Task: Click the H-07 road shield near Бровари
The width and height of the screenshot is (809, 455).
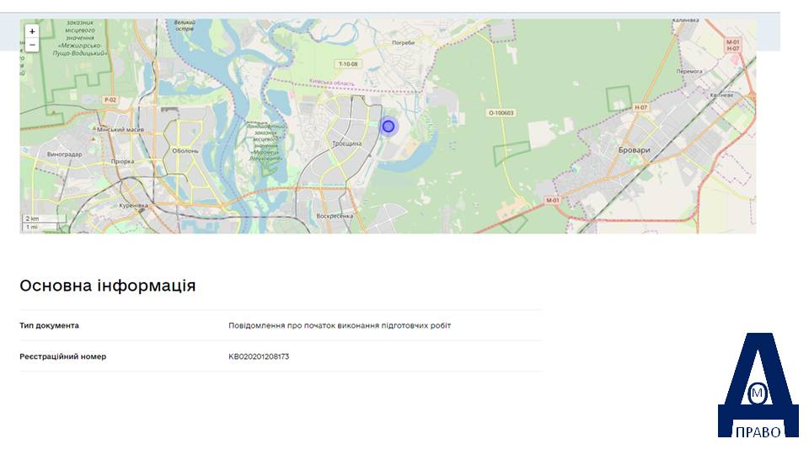Action: click(640, 107)
